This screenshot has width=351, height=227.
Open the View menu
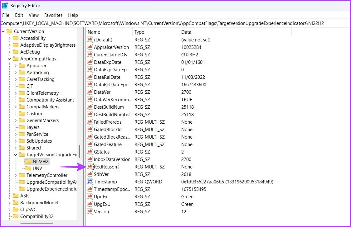point(34,15)
